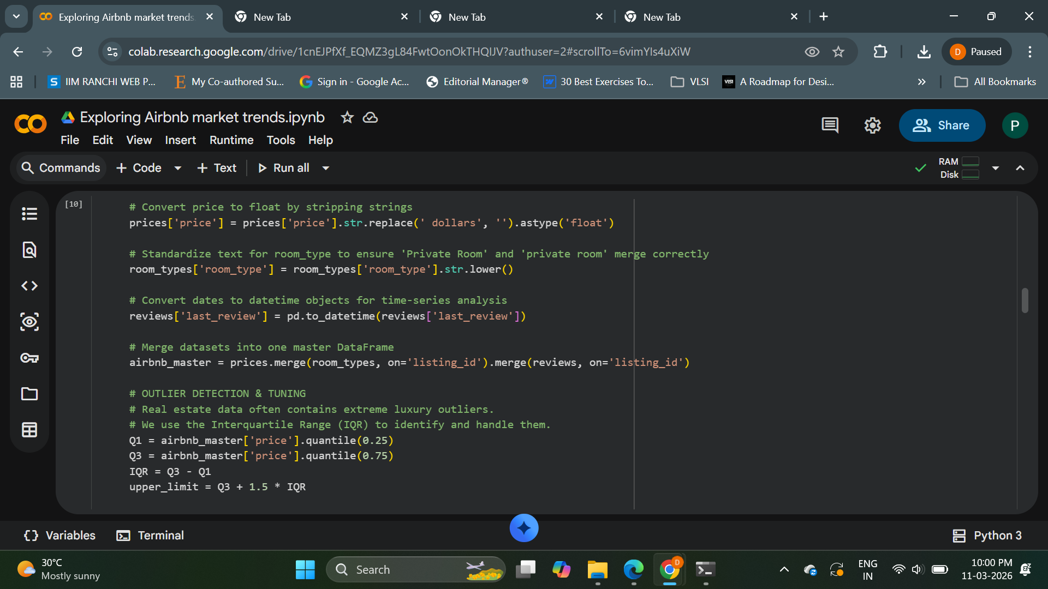1048x589 pixels.
Task: Open find and replace sidebar icon
Action: pos(29,250)
